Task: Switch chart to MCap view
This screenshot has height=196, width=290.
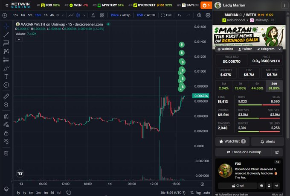Action: click(x=126, y=15)
